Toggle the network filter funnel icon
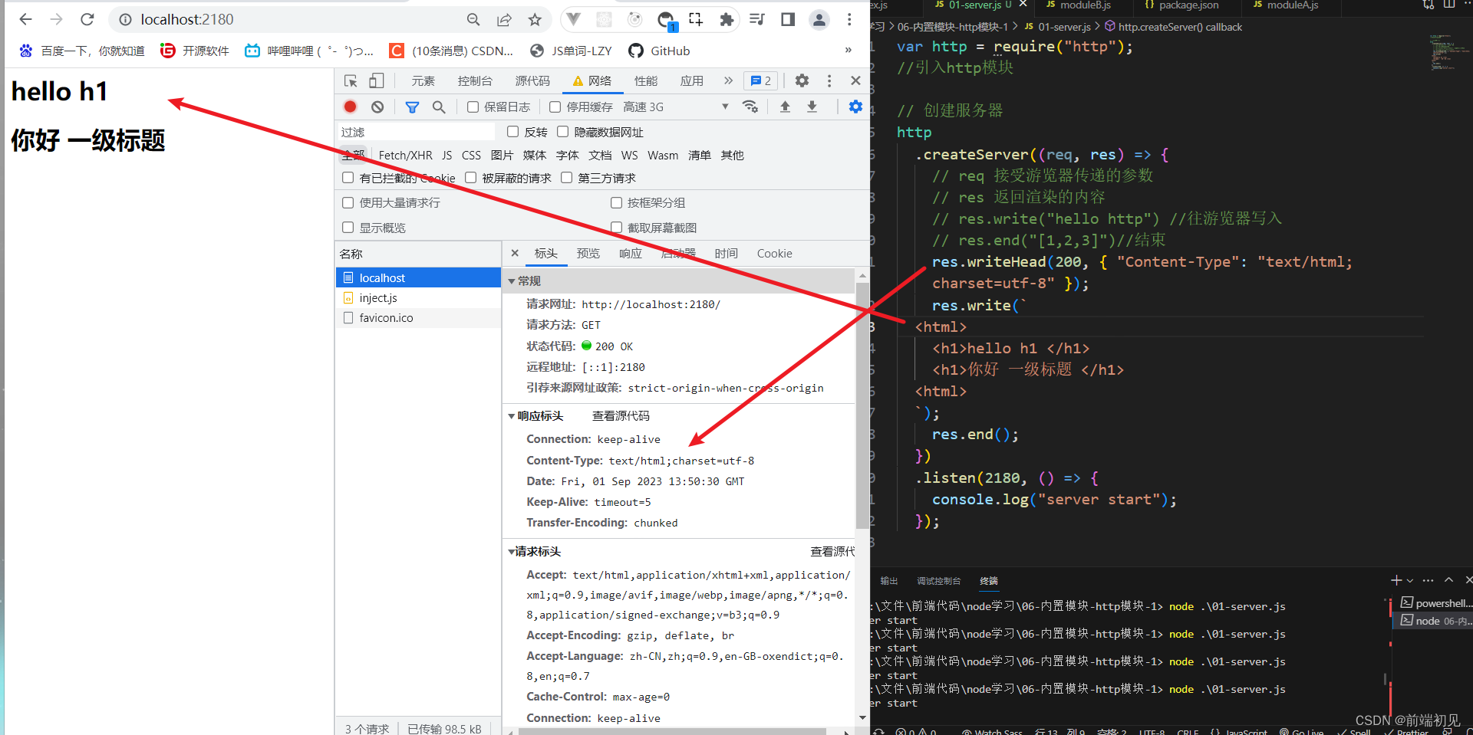Screen dimensions: 1473x735 412,107
